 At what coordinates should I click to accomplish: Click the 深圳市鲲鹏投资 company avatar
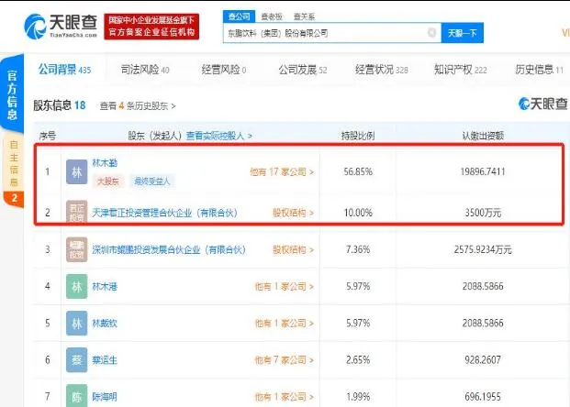77,249
